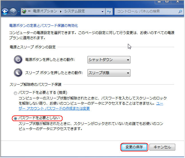Maximize the window
This screenshot has width=185, height=158.
click(x=167, y=2)
